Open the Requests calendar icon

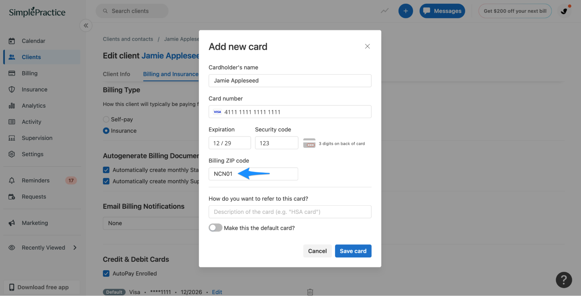(x=12, y=197)
